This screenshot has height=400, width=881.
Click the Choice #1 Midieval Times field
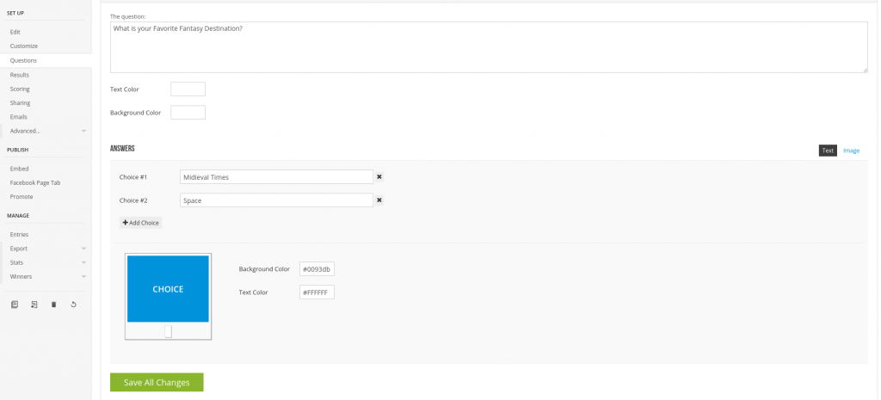pos(276,177)
